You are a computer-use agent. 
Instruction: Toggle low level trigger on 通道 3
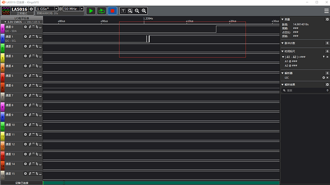(40, 56)
